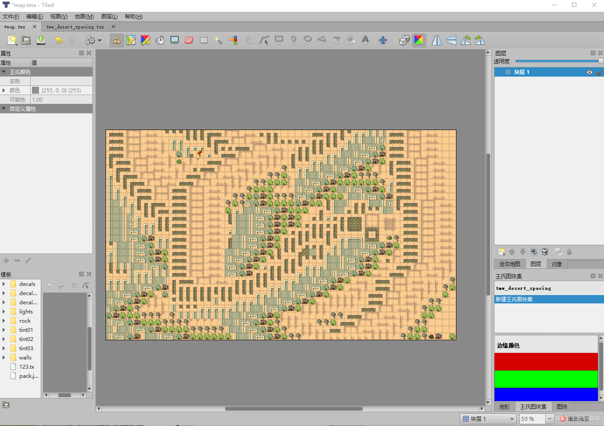Click the New Layer icon in layers panel
This screenshot has width=604, height=426.
[x=502, y=252]
